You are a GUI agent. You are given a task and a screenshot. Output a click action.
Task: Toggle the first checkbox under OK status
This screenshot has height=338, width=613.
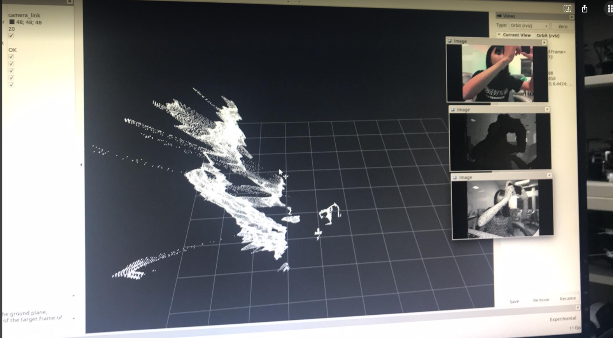coord(11,57)
